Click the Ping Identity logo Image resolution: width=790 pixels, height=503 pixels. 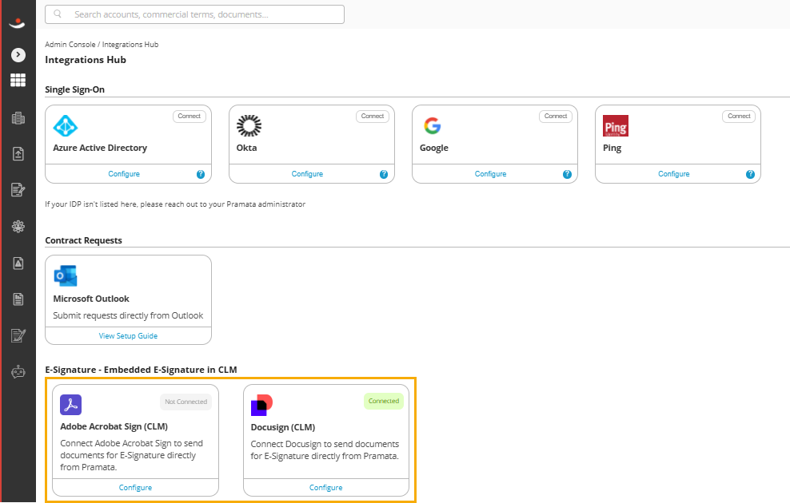pyautogui.click(x=616, y=126)
